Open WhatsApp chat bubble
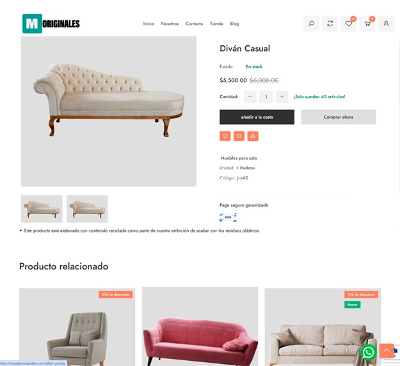Image resolution: width=400 pixels, height=366 pixels. pos(368,353)
